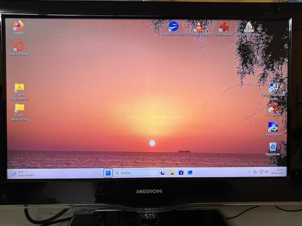This screenshot has width=302, height=226.
Task: Open the volume speaker tray icon
Action: coord(266,172)
